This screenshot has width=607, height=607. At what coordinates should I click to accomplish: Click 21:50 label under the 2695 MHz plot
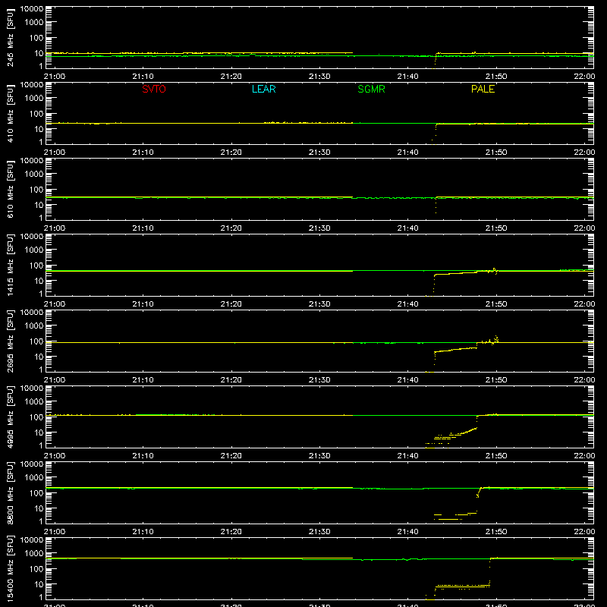point(496,380)
